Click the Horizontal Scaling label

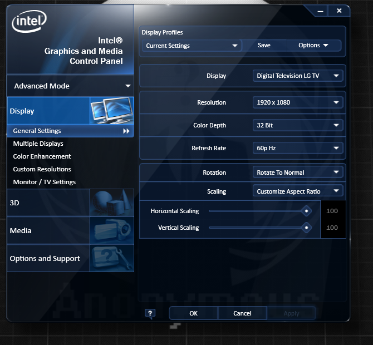coord(175,211)
